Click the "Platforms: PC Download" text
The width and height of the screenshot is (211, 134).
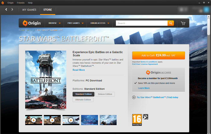pos(87,81)
